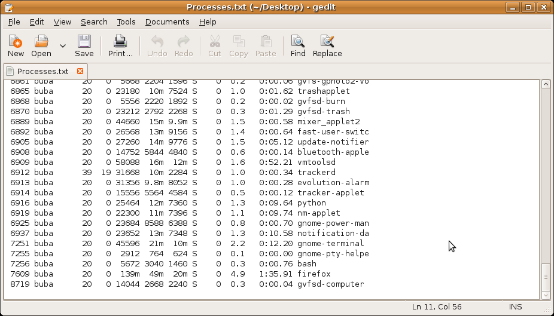Click the evolution-alarm process name
The image size is (554, 316).
click(333, 183)
